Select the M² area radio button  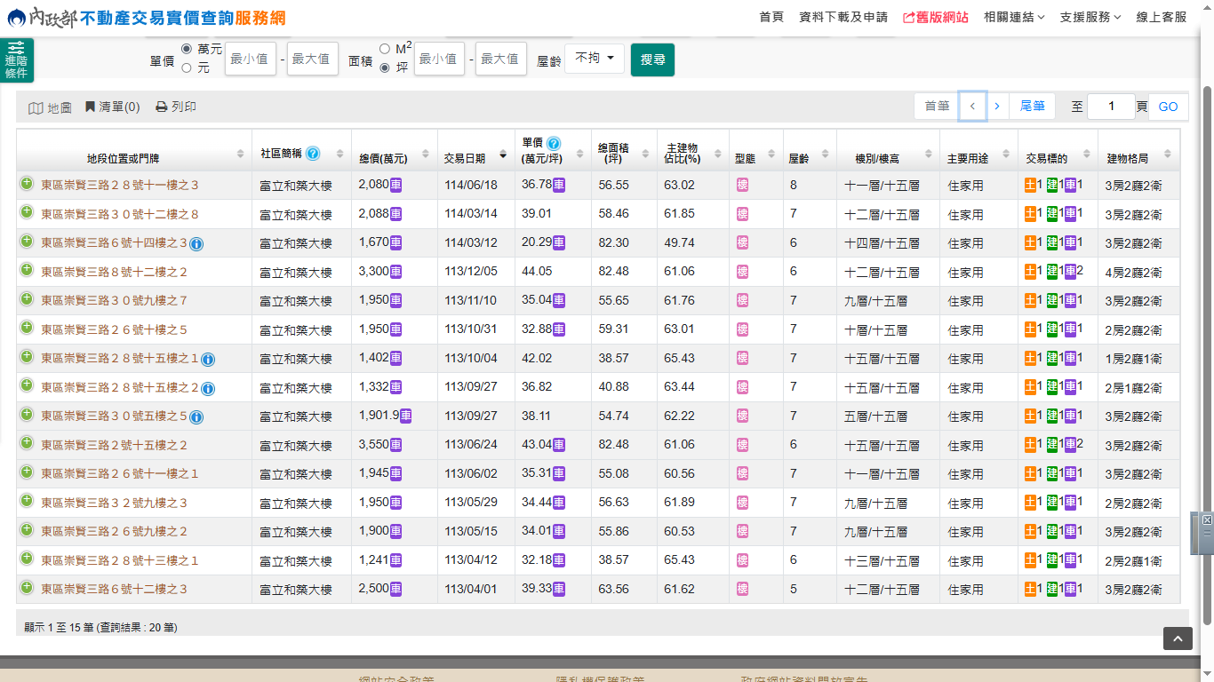pyautogui.click(x=385, y=49)
